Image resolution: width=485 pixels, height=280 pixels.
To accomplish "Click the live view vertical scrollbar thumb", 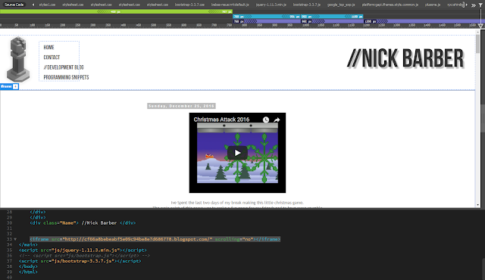I will [478, 43].
